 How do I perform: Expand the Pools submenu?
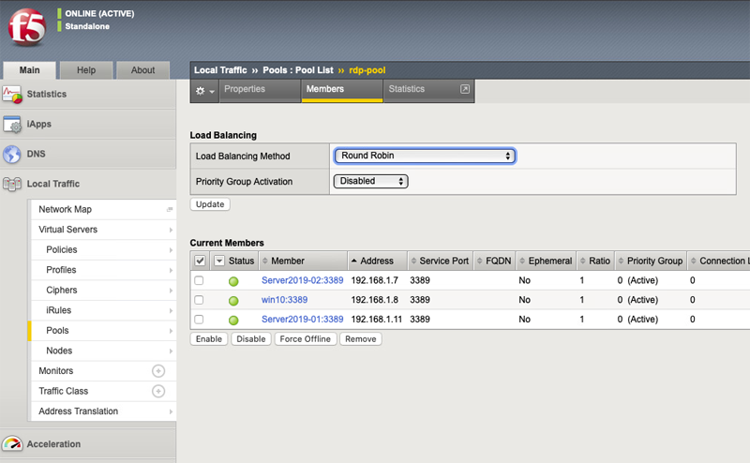pyautogui.click(x=171, y=331)
